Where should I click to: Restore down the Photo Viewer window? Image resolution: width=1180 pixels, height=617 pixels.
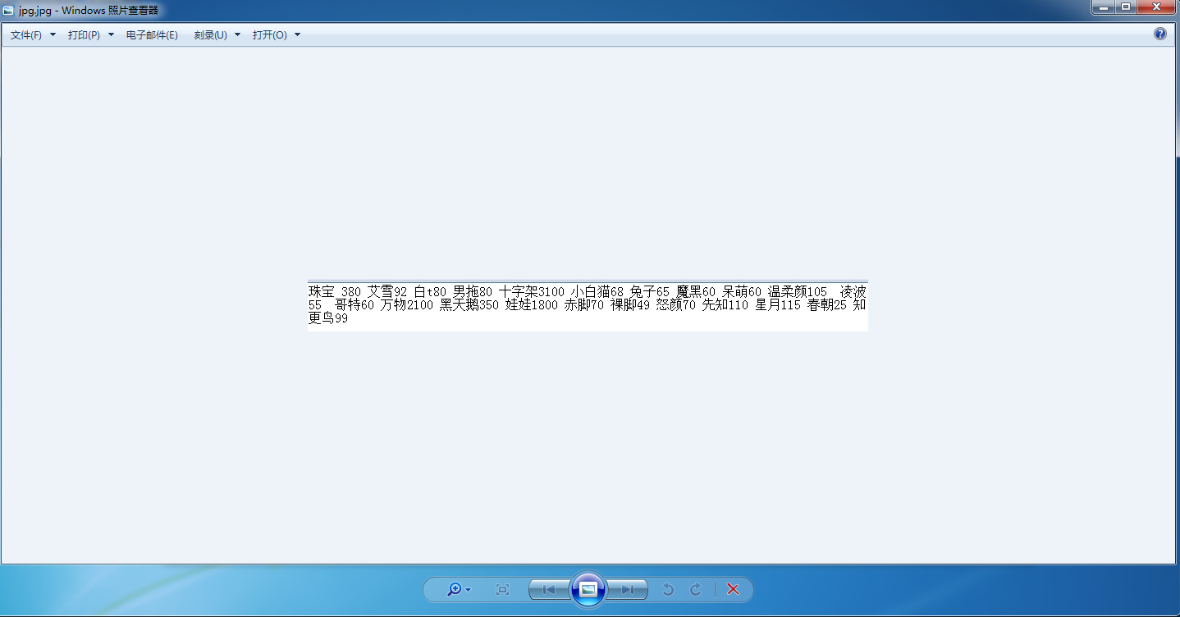[1126, 7]
